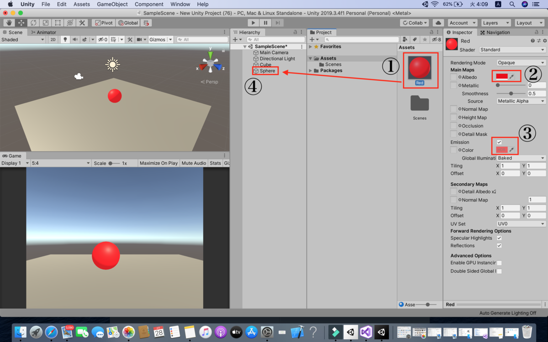Image resolution: width=548 pixels, height=342 pixels.
Task: Select the Rotate tool
Action: (x=33, y=23)
